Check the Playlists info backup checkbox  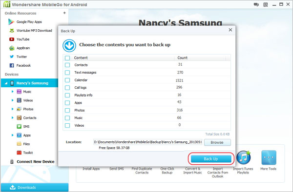pos(67,95)
